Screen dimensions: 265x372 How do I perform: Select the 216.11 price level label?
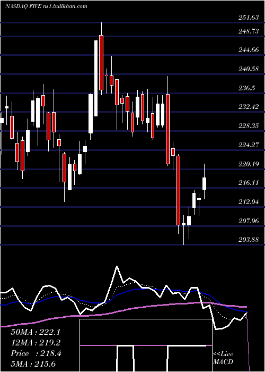pos(248,182)
